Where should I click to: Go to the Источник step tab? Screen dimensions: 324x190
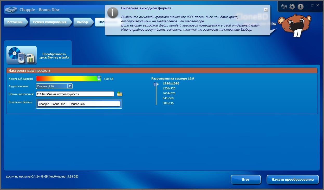(15, 22)
